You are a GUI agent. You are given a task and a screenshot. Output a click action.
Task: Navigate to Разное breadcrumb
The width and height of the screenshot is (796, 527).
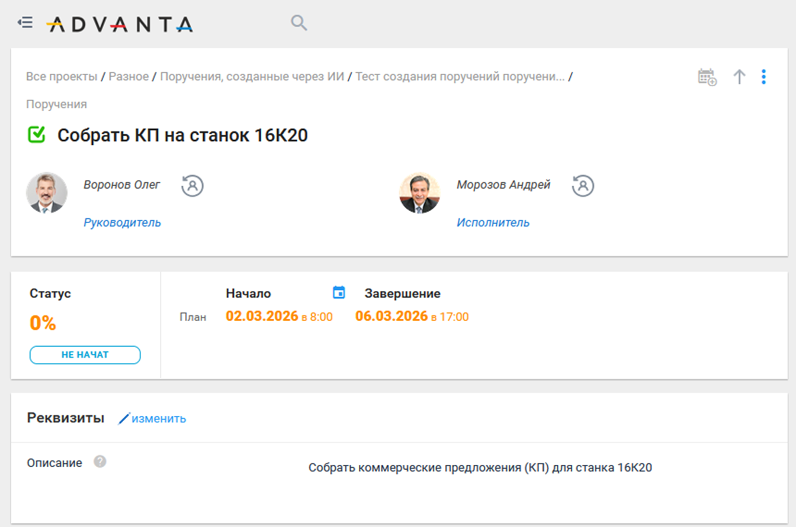point(129,76)
